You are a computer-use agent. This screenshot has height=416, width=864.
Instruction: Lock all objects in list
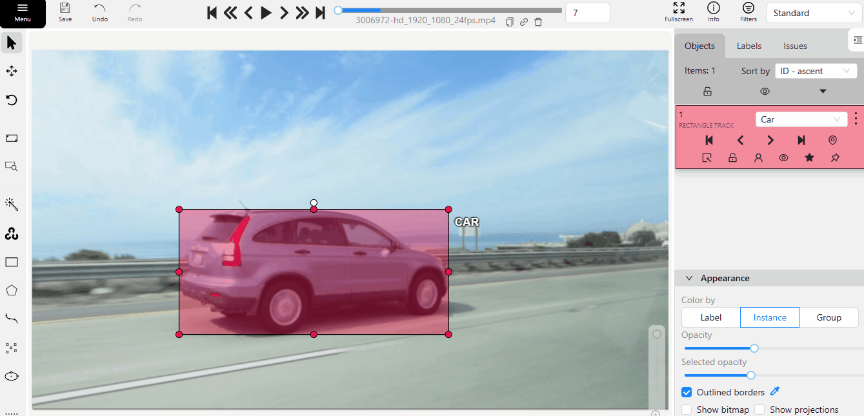point(707,92)
